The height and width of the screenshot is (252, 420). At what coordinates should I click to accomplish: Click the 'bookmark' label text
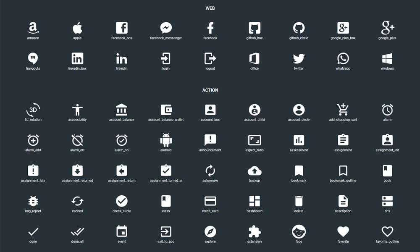pyautogui.click(x=299, y=181)
